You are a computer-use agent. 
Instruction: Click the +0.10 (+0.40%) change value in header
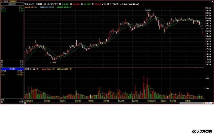tap(129, 4)
